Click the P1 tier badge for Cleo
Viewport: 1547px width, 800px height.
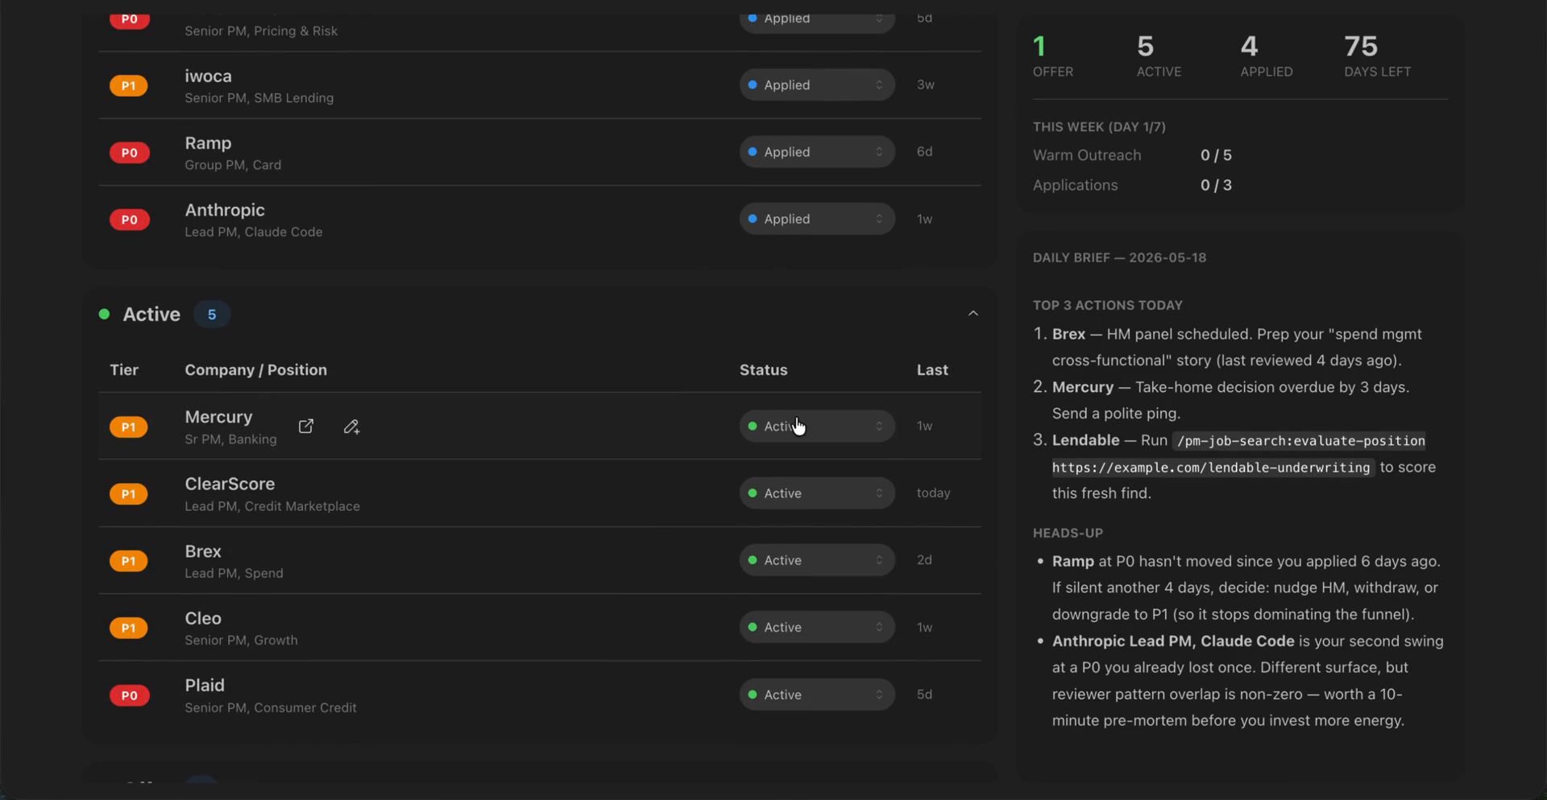tap(129, 628)
